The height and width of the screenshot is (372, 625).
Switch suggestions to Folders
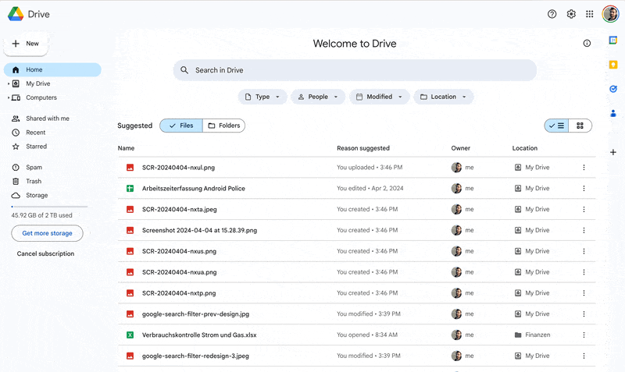(x=223, y=126)
